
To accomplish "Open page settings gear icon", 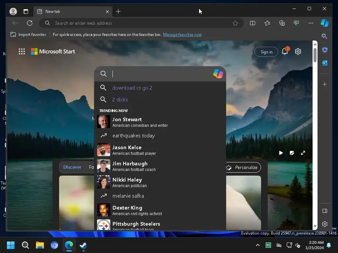I will pos(298,51).
